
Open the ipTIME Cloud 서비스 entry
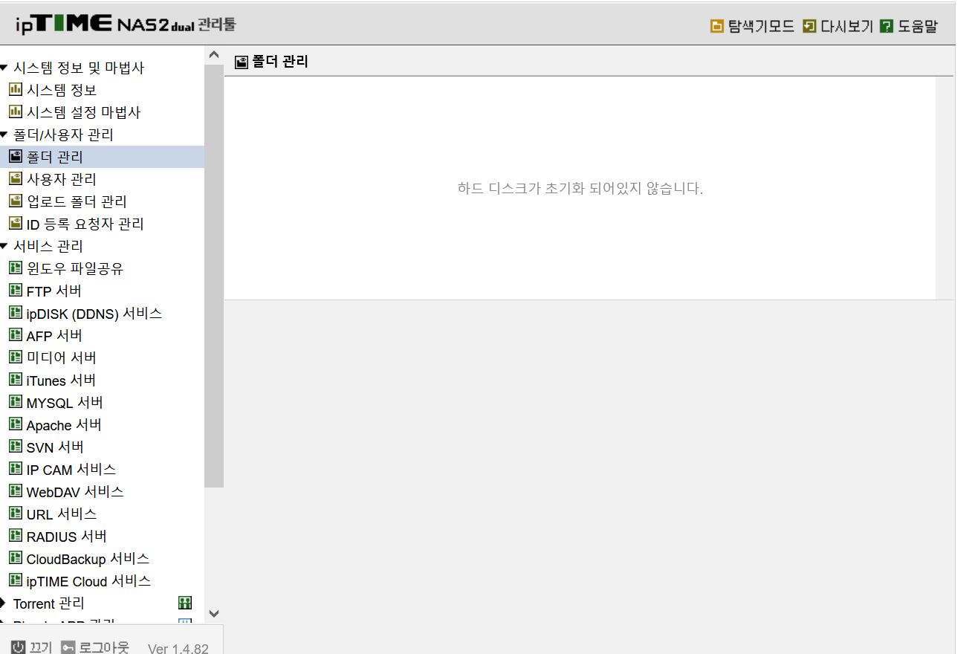pyautogui.click(x=88, y=580)
